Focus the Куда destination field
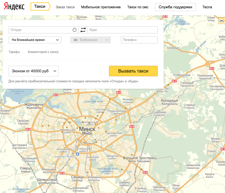This screenshot has height=193, width=225. (123, 30)
